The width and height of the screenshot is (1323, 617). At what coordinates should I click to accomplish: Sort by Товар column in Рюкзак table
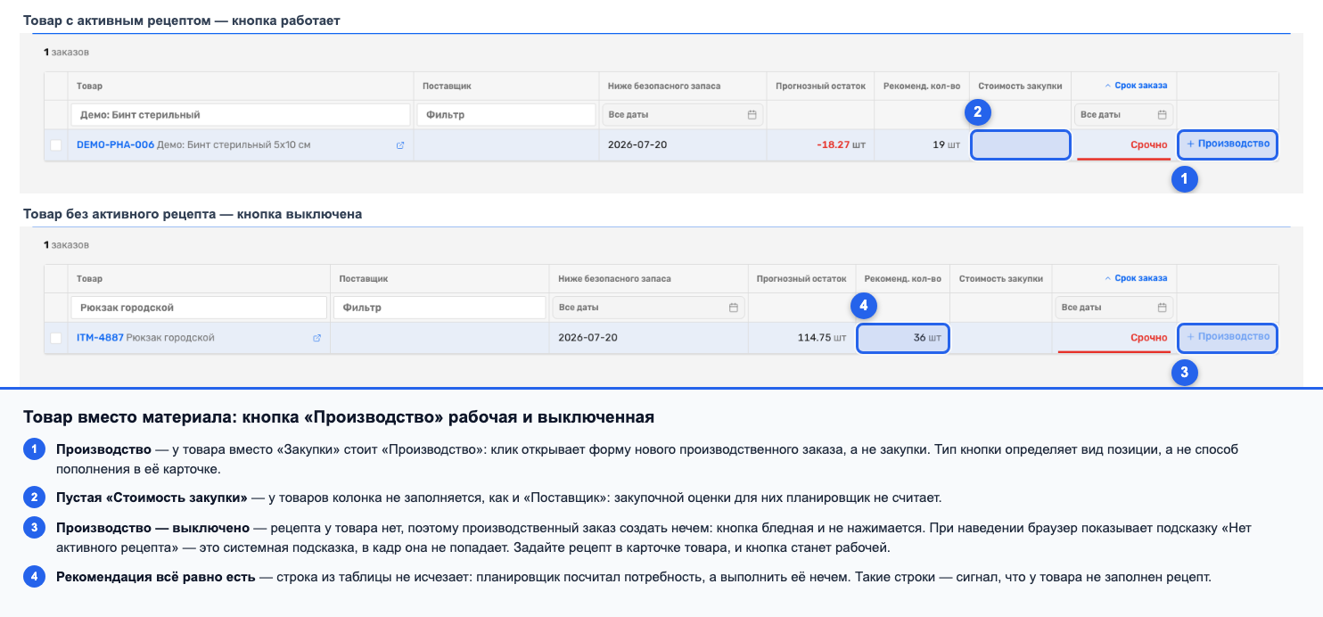click(x=89, y=279)
